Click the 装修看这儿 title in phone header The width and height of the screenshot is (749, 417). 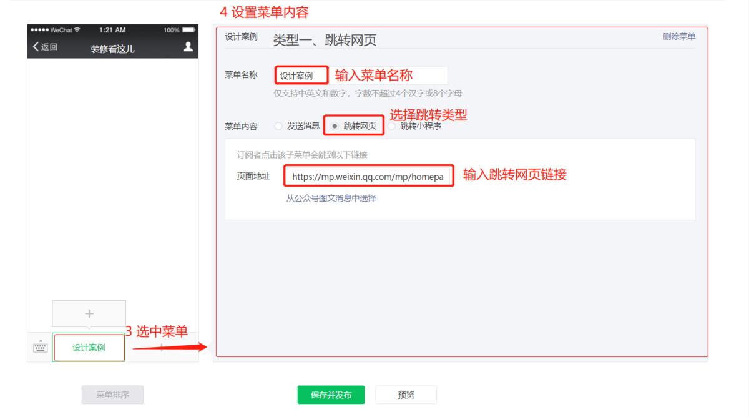[x=112, y=49]
